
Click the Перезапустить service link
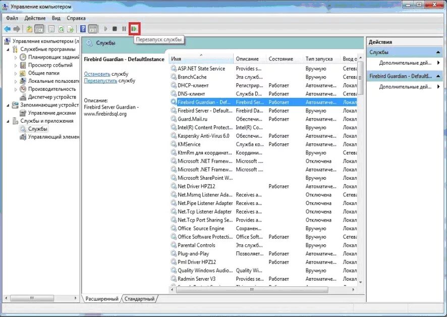tap(100, 80)
